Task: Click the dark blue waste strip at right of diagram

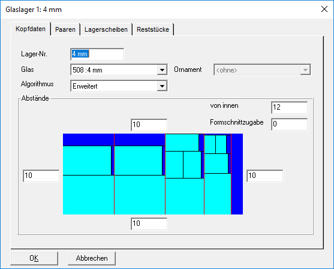Action: pyautogui.click(x=237, y=174)
